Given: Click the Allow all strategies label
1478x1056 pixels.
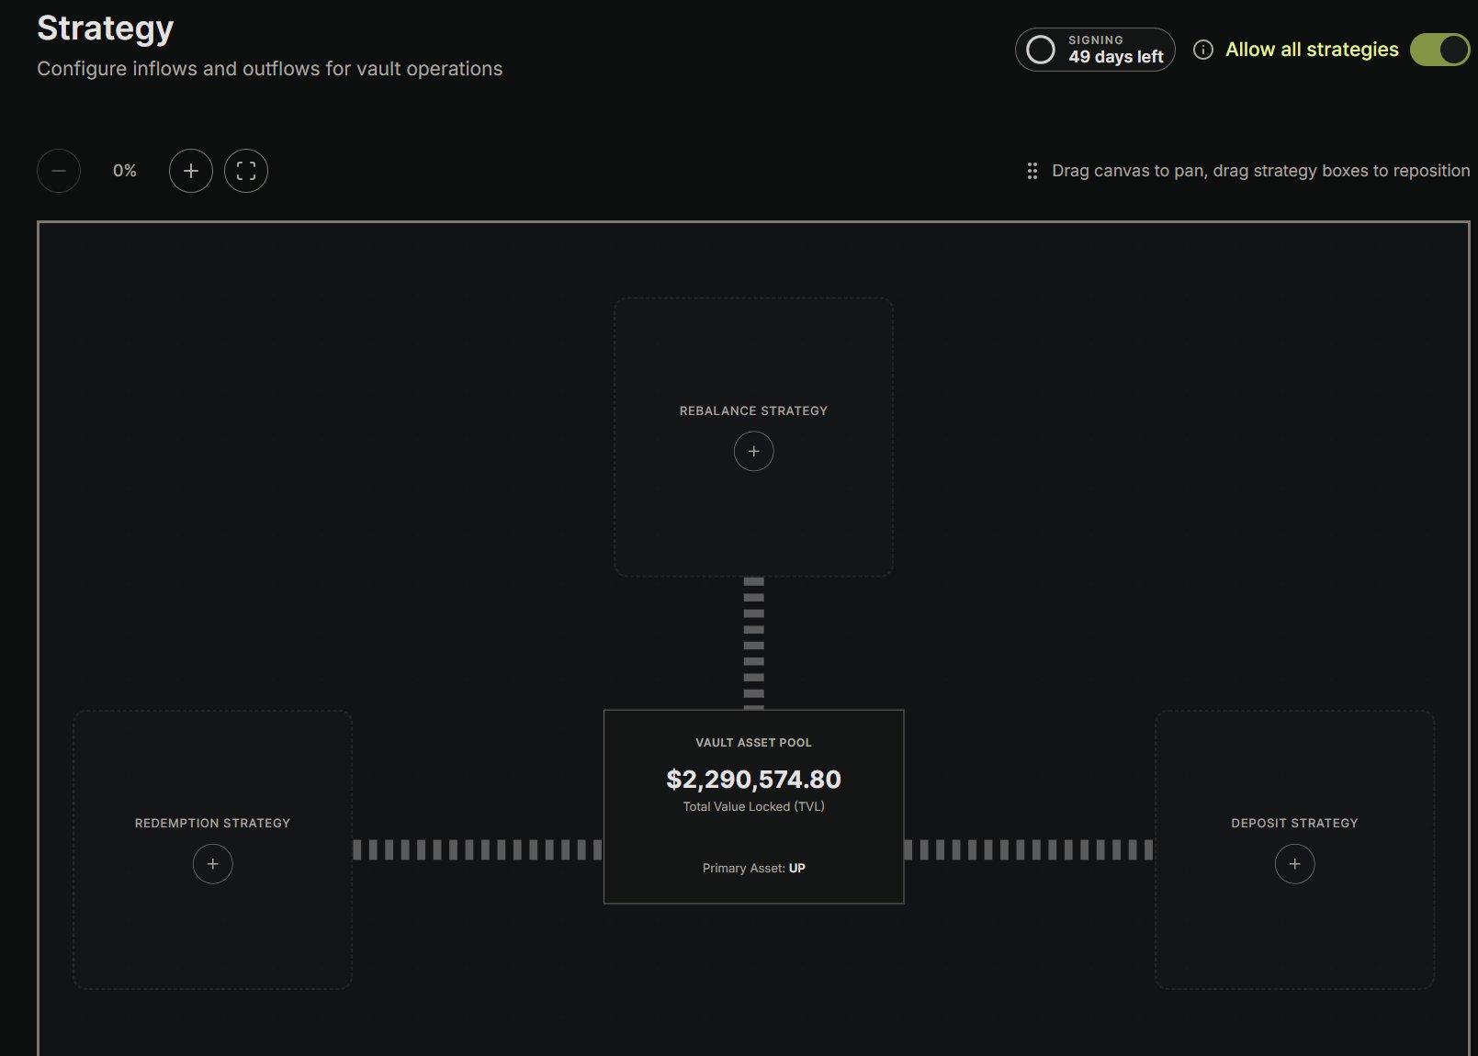Looking at the screenshot, I should [x=1312, y=50].
